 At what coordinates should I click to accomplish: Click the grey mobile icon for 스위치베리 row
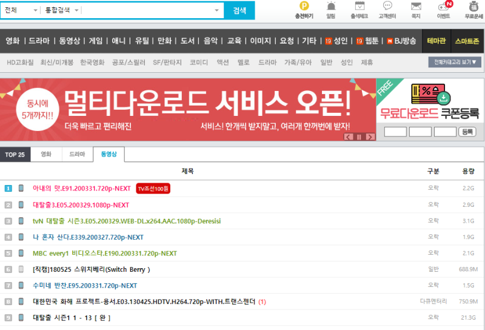pyautogui.click(x=21, y=269)
